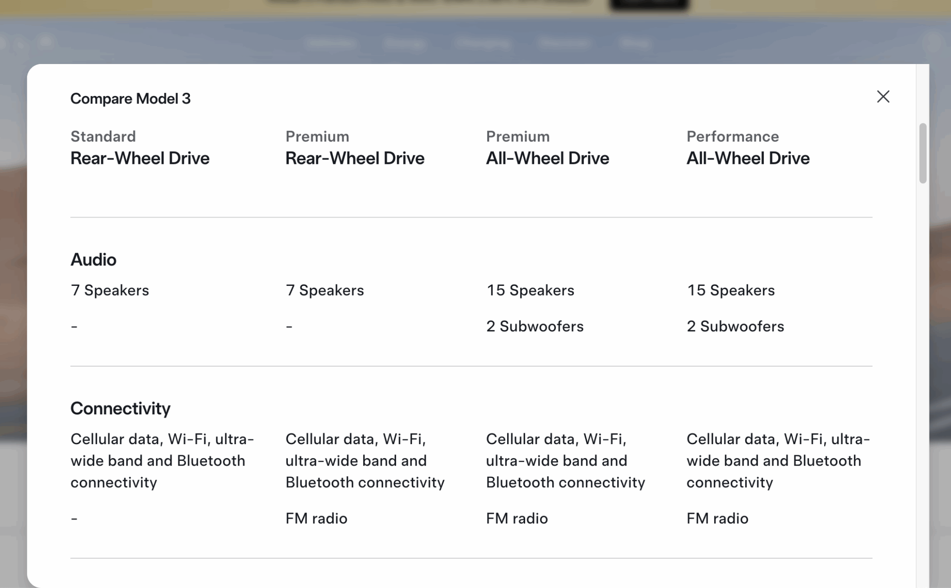Click the Audio section heading
The image size is (951, 588).
93,259
